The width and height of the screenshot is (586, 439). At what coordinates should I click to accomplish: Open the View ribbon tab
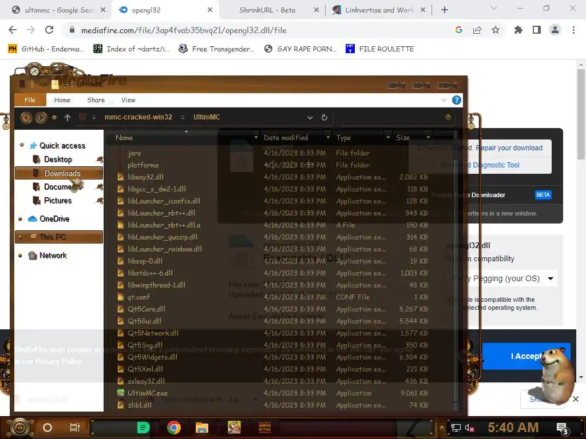click(x=128, y=100)
